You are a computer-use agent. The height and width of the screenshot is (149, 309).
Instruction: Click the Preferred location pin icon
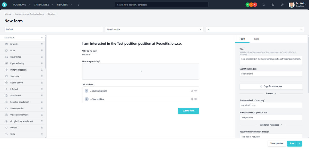point(6,70)
